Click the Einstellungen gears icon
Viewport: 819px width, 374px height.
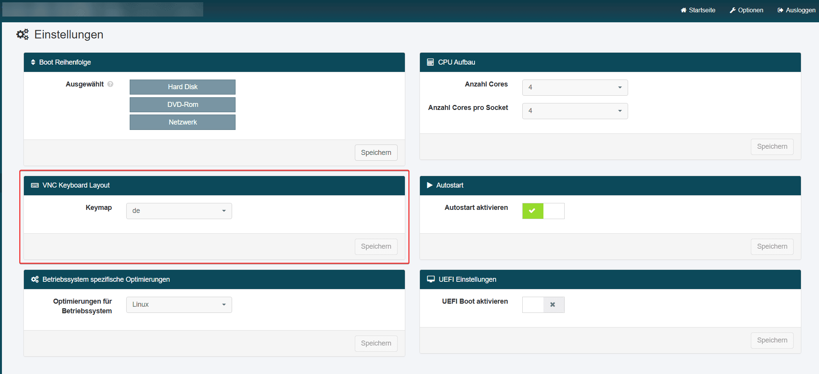click(x=22, y=35)
